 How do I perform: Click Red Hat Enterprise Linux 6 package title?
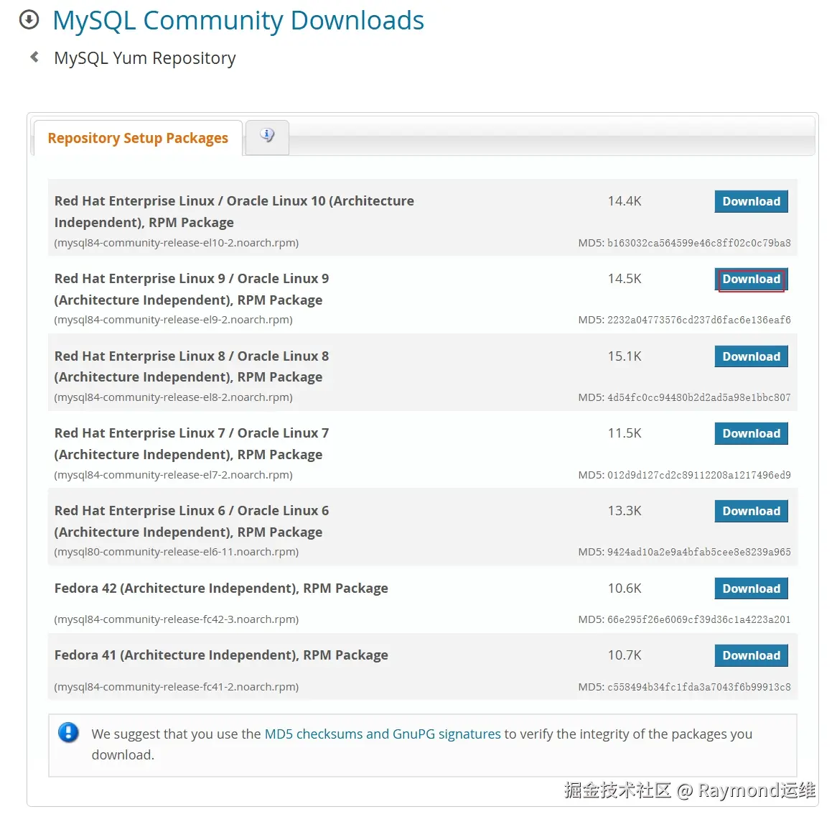click(x=191, y=521)
